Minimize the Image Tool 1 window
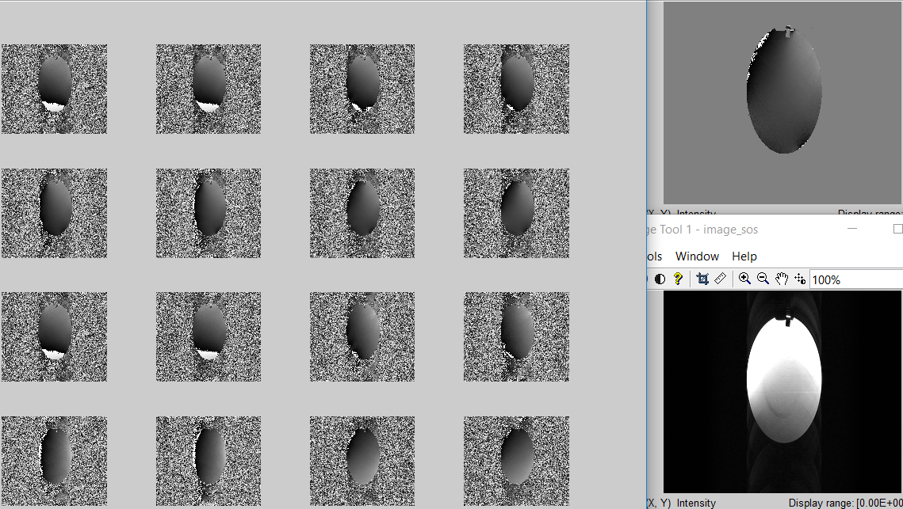Image resolution: width=903 pixels, height=509 pixels. 852,229
